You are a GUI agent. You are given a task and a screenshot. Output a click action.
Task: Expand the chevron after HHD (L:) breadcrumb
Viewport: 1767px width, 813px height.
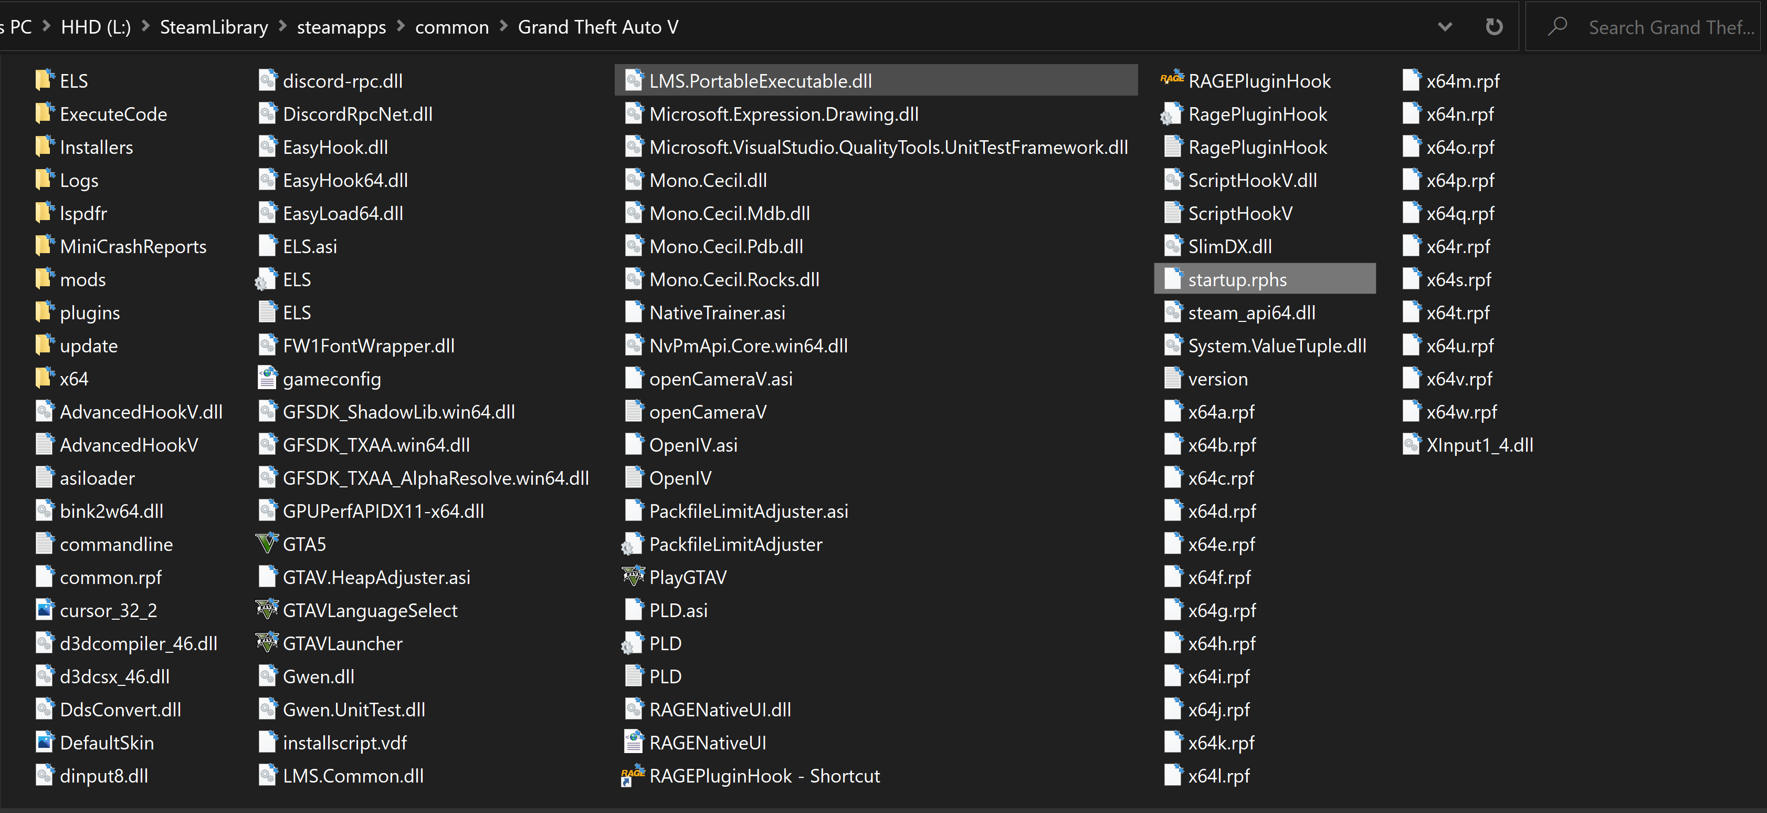[x=145, y=27]
